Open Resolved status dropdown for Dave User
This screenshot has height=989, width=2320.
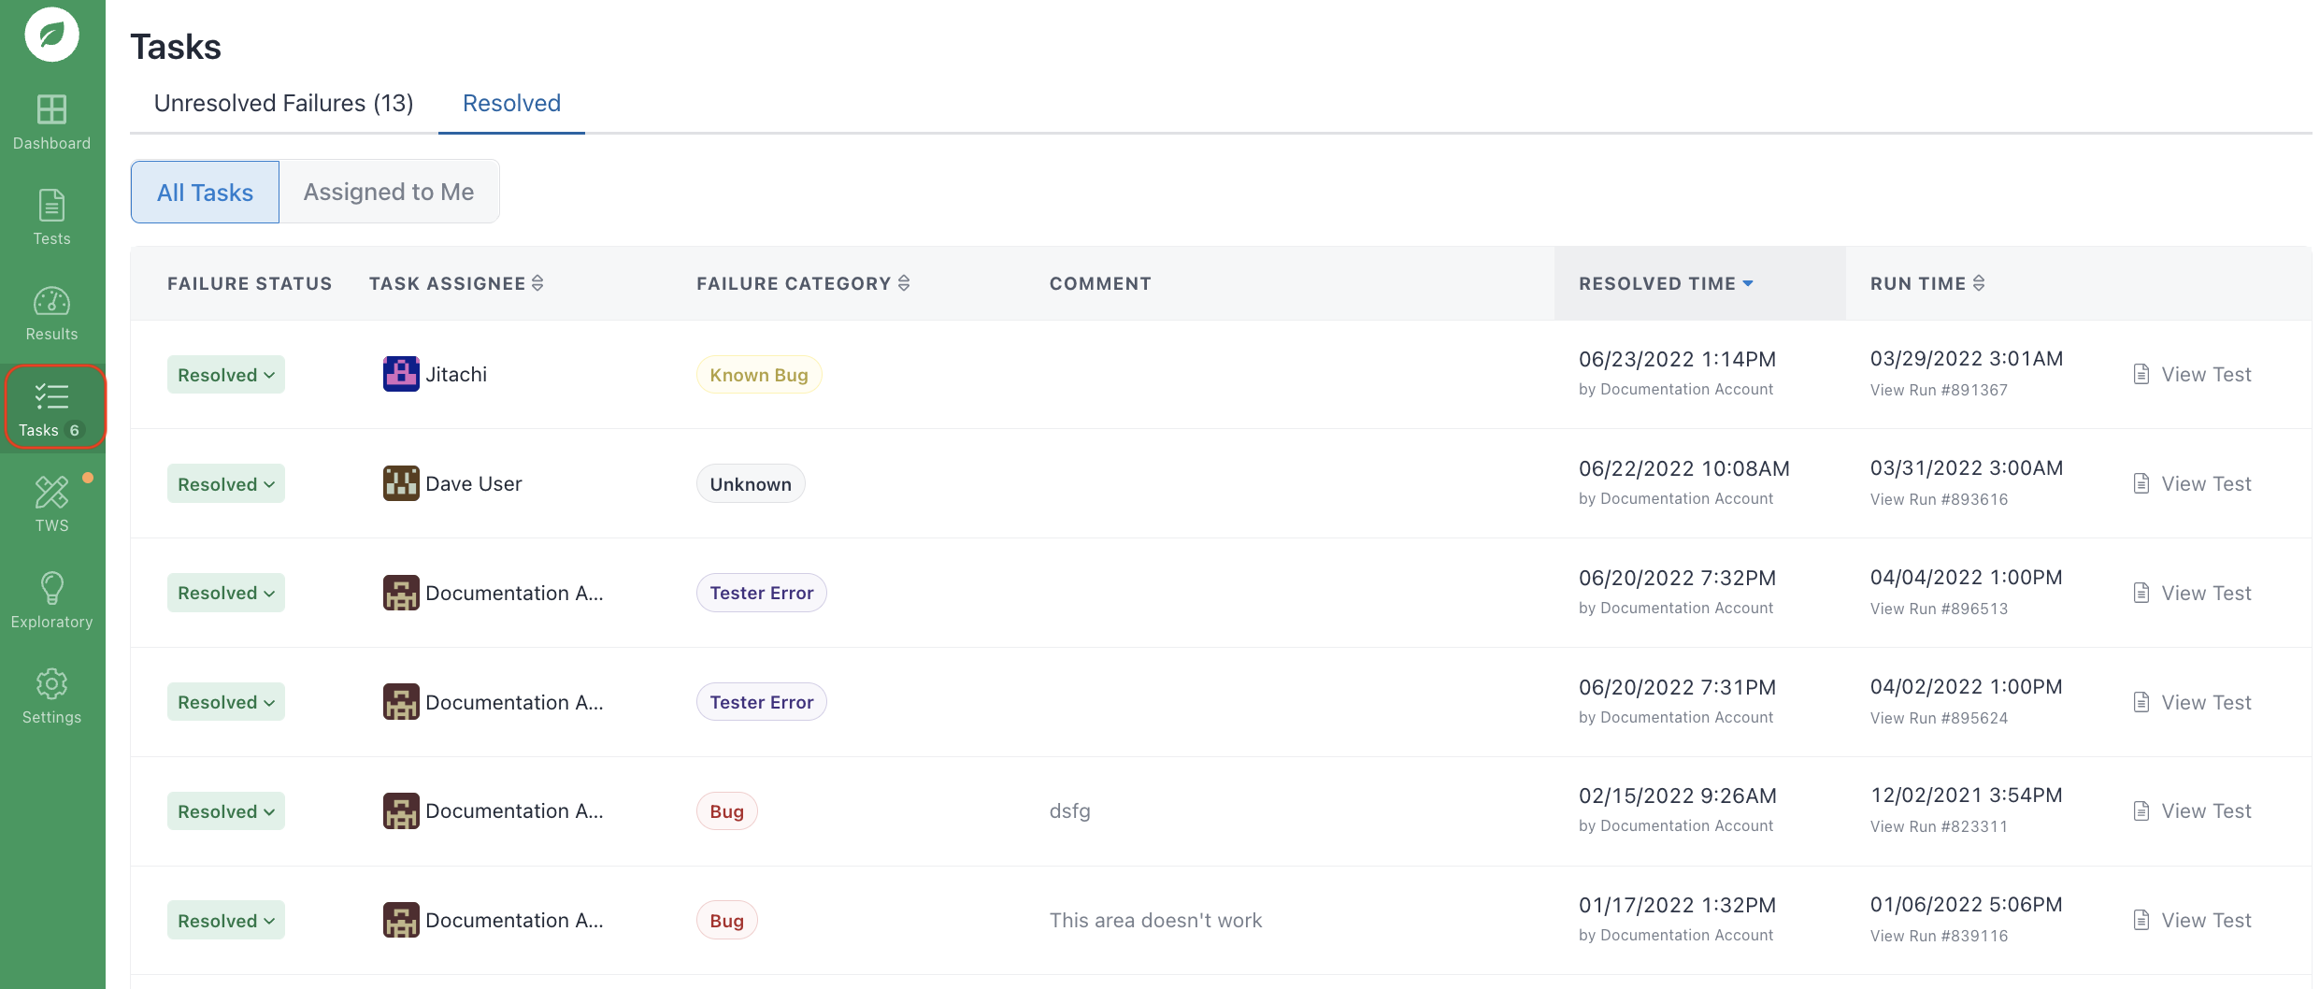pyautogui.click(x=226, y=484)
